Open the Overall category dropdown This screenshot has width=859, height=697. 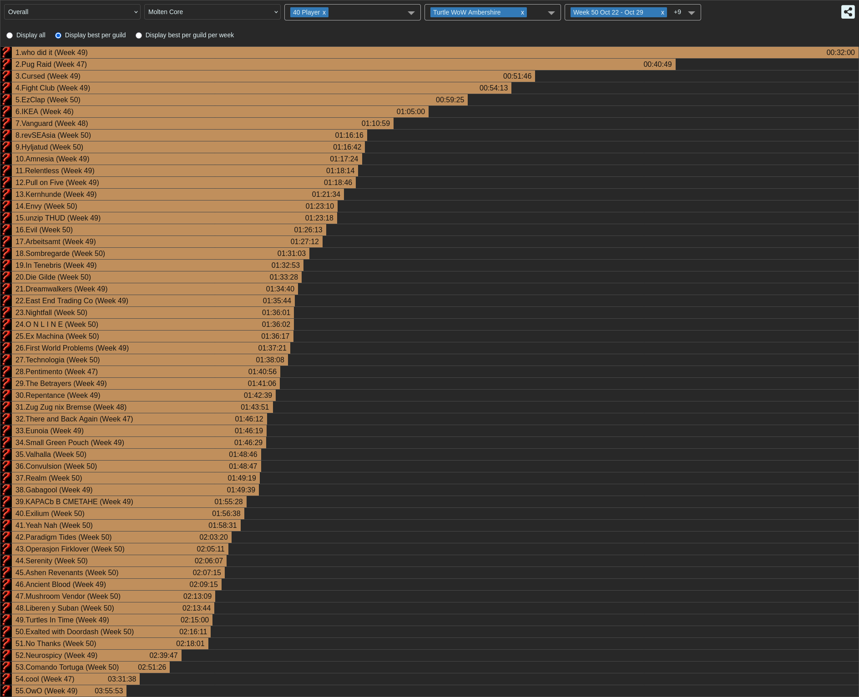pyautogui.click(x=72, y=12)
